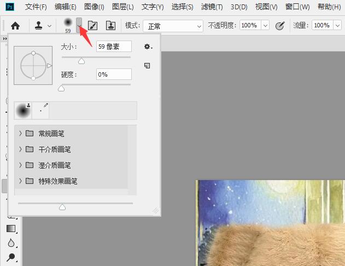345x266 pixels.
Task: Click the brush thumbnail size slider handle
Action: click(x=62, y=207)
